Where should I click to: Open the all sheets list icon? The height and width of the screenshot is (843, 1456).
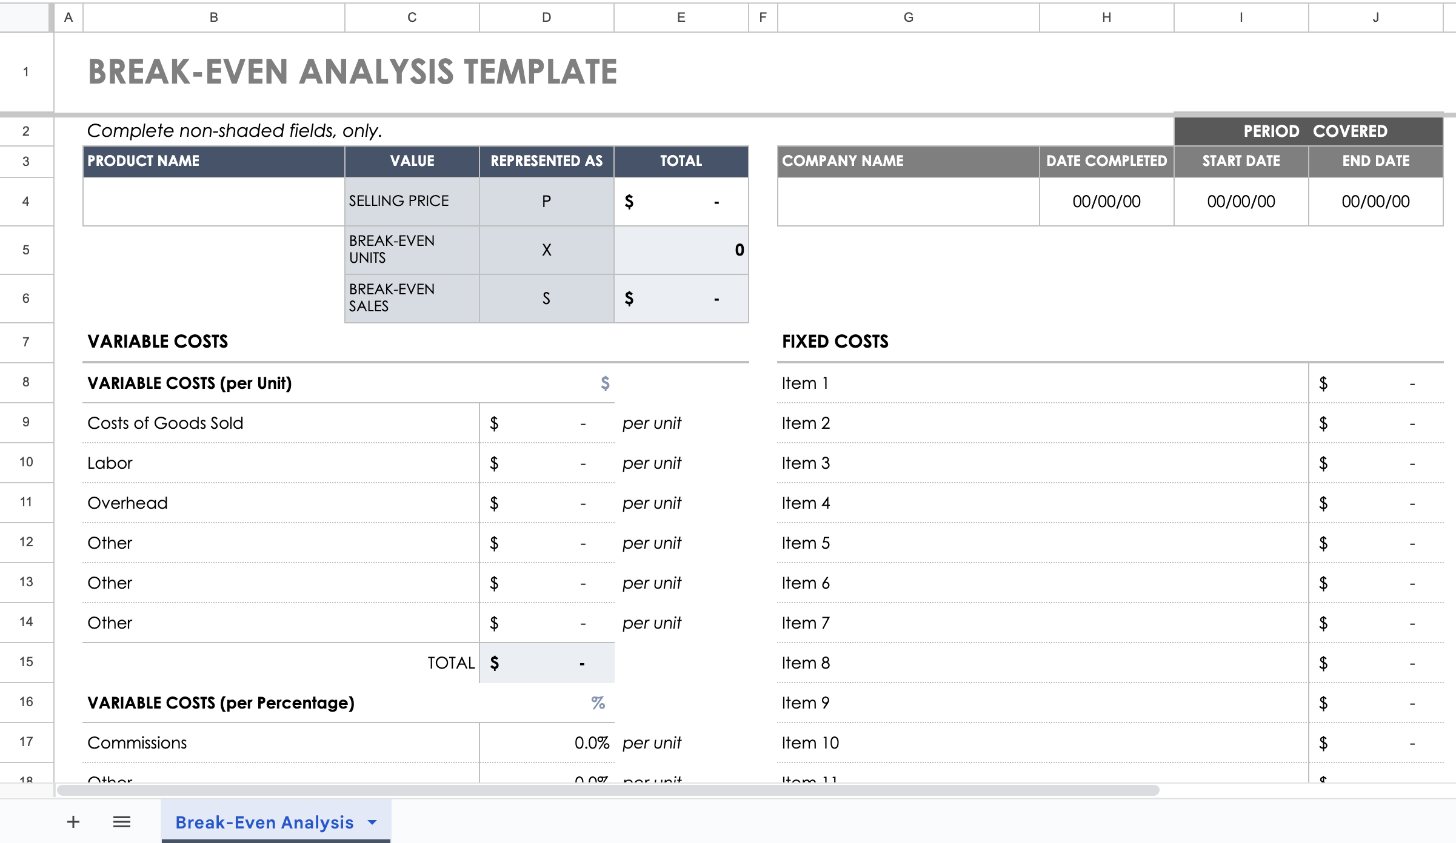pos(122,822)
